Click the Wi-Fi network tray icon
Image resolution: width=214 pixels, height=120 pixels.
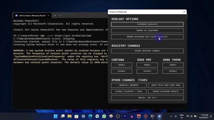coord(188,116)
